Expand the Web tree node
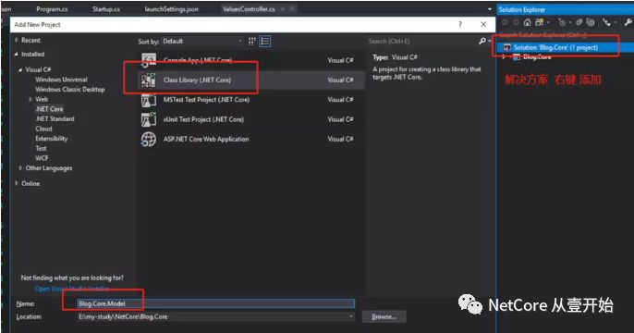This screenshot has height=333, width=634. 30,99
